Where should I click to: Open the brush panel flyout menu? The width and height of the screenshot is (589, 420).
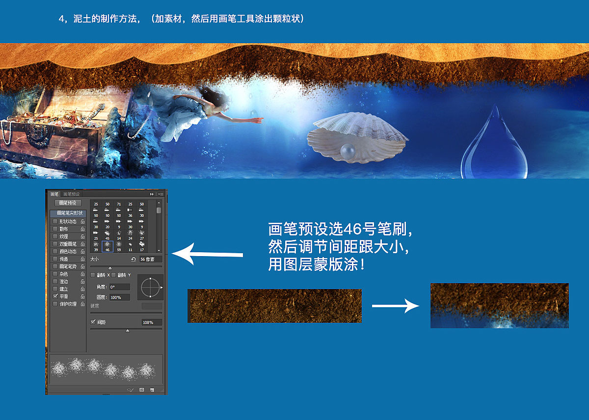(161, 194)
